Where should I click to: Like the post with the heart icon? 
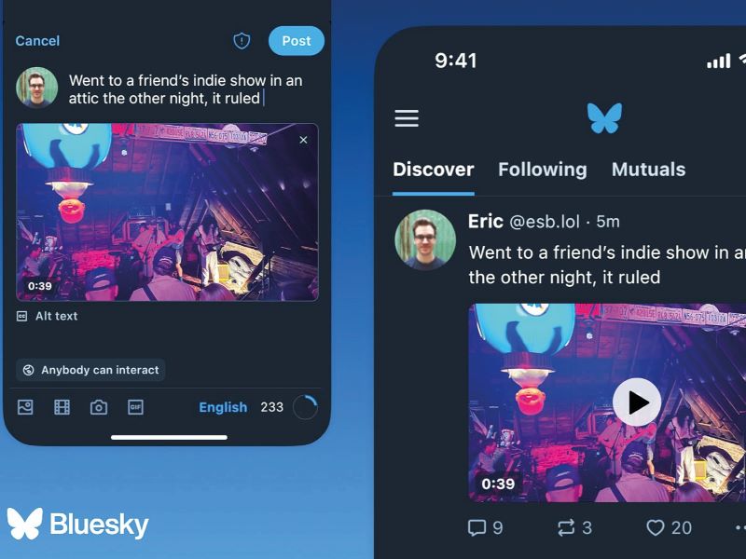(656, 527)
